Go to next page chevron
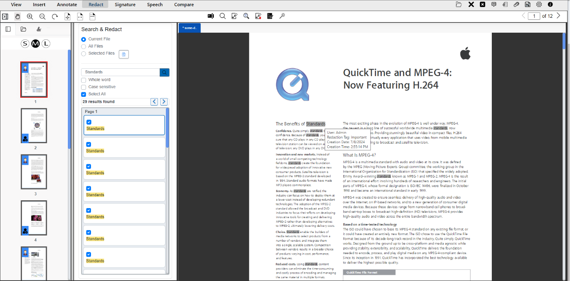 [558, 16]
